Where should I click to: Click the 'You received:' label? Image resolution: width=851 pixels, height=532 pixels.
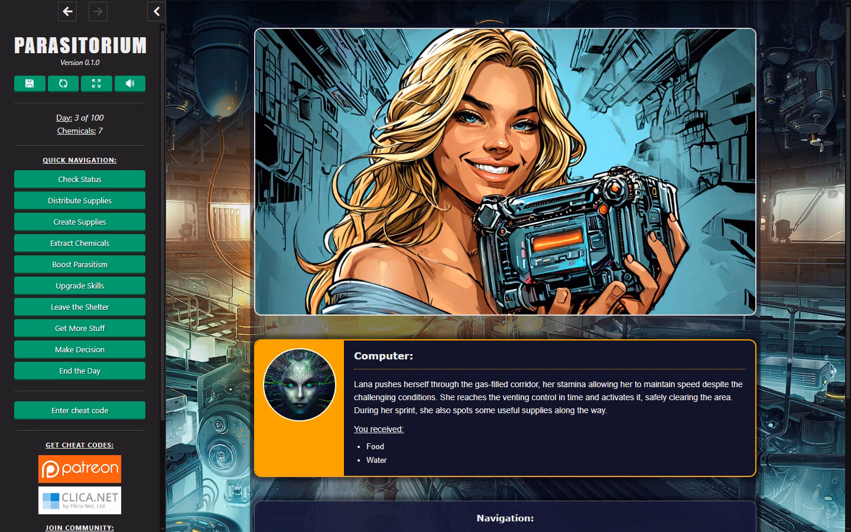(x=379, y=429)
